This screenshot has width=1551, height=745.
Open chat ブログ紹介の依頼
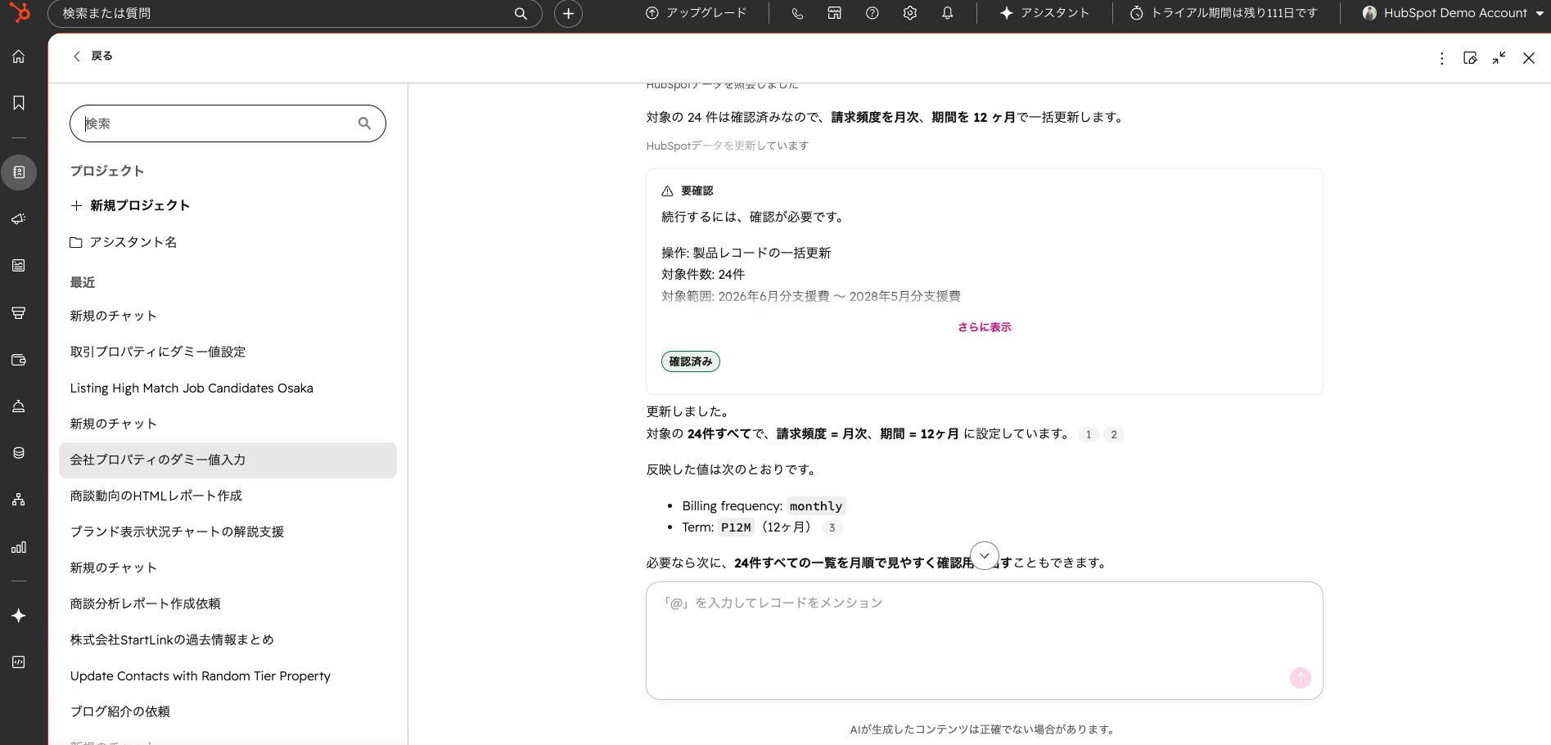pyautogui.click(x=228, y=711)
